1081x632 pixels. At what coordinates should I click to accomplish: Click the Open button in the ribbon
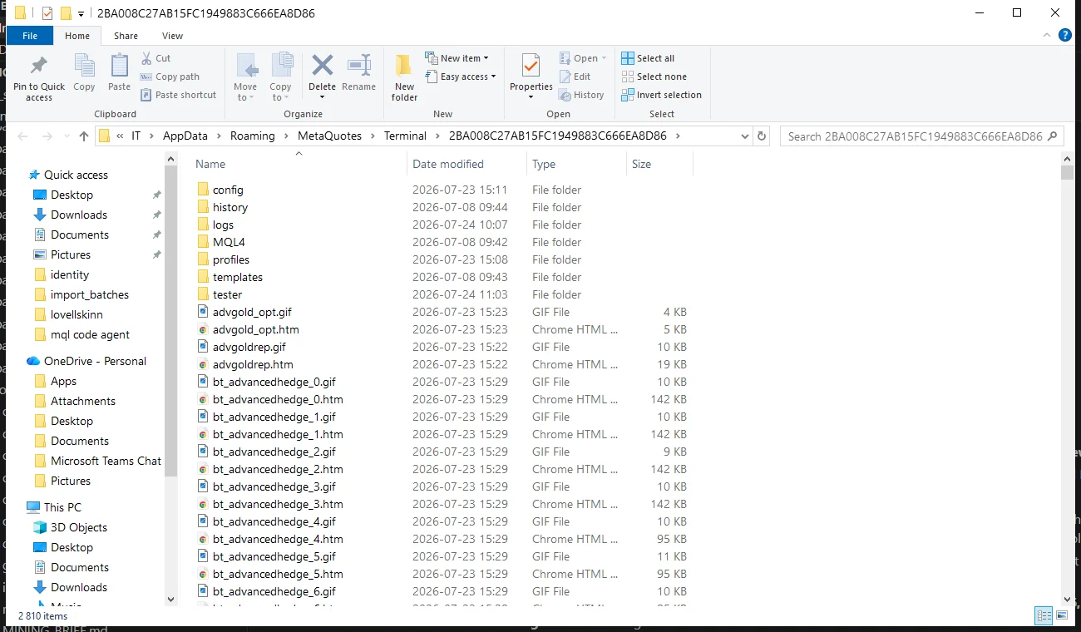coord(583,58)
